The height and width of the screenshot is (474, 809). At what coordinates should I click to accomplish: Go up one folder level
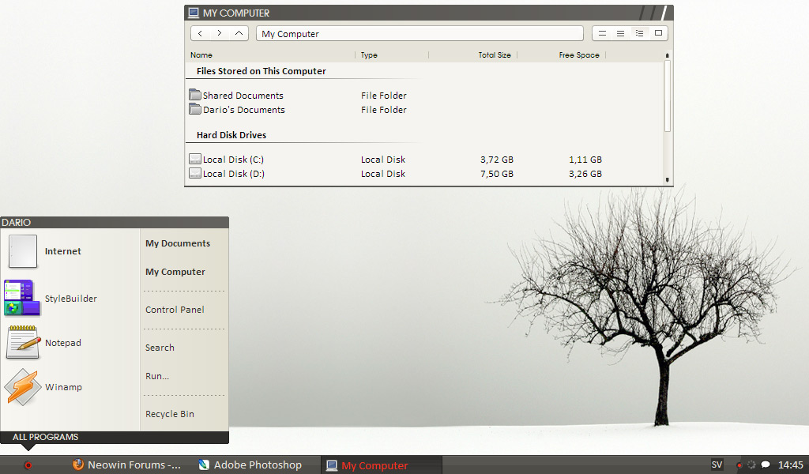[239, 33]
